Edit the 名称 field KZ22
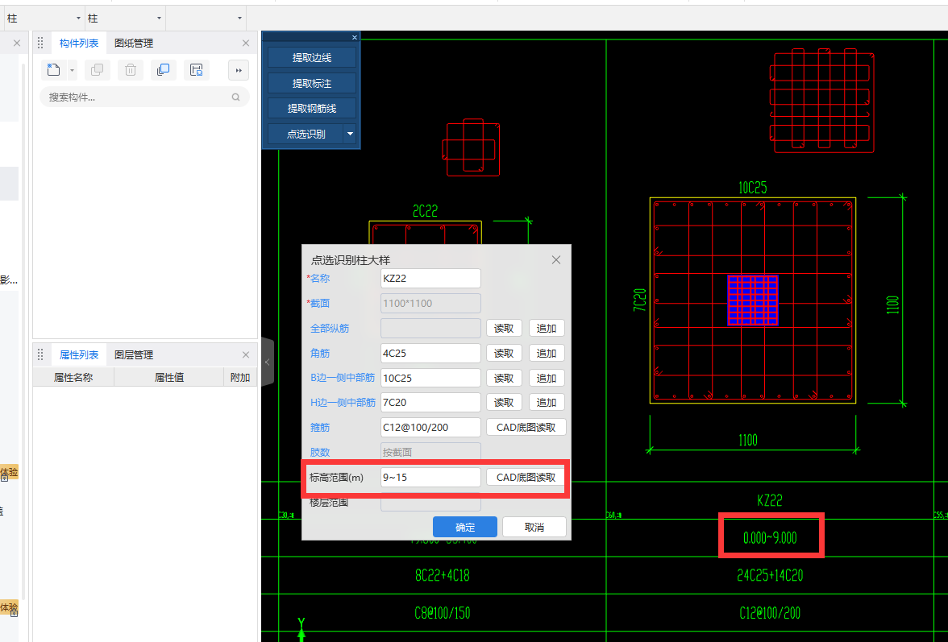 [430, 279]
